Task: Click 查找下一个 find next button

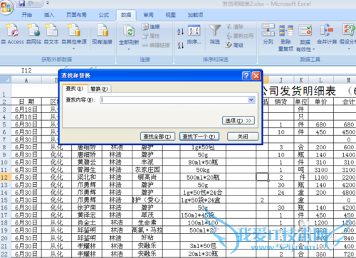Action: 199,136
